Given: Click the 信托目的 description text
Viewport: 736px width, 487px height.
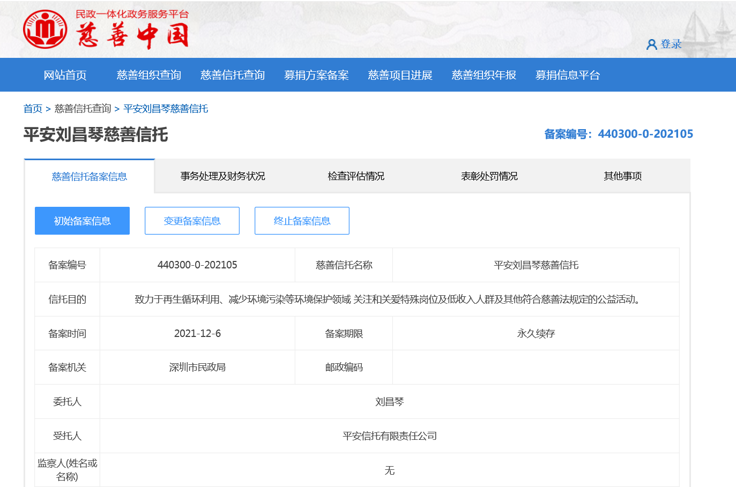Looking at the screenshot, I should coord(389,299).
